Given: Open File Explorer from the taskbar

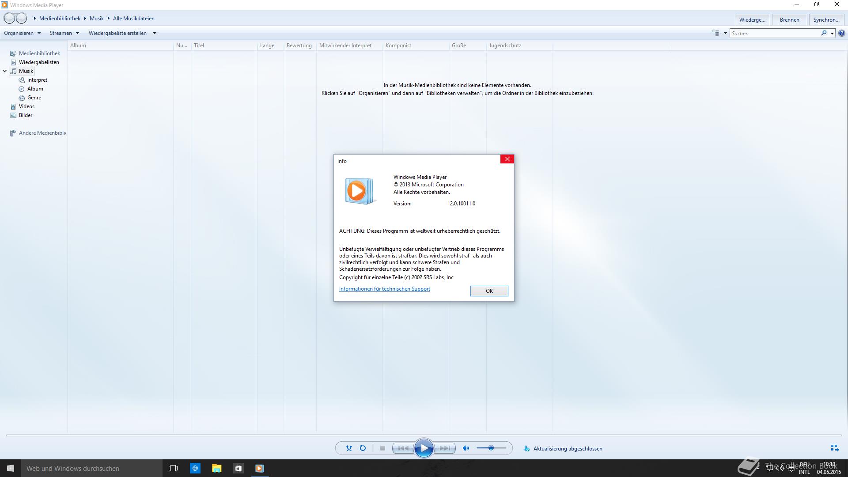Looking at the screenshot, I should coord(216,468).
